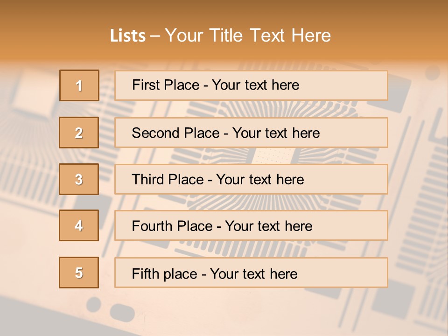
Task: Click 'Your Title Text Here' in heading
Action: [248, 36]
